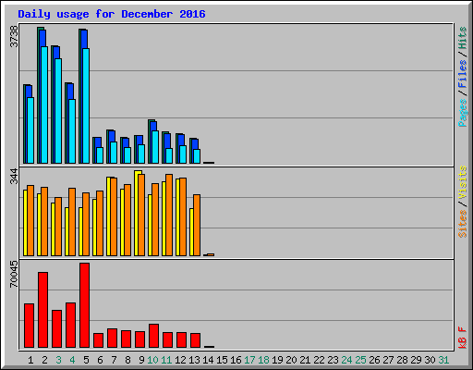Viewport: 473px width, 370px height.
Task: Click day 7 on the x-axis
Action: 114,360
